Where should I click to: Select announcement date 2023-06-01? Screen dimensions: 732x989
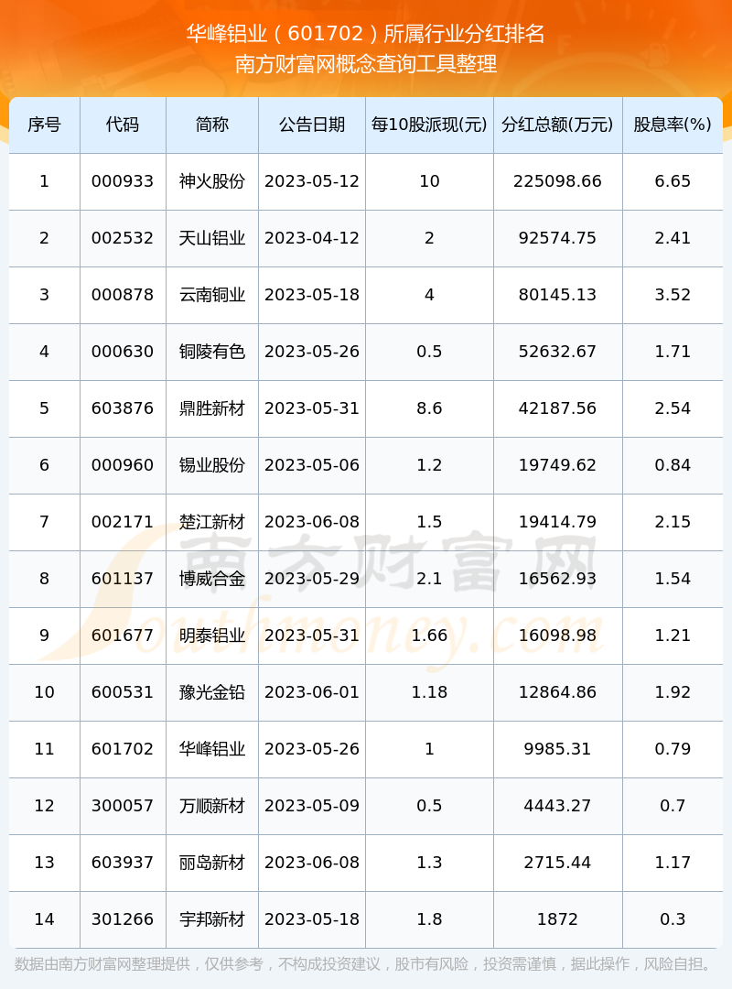coord(312,692)
